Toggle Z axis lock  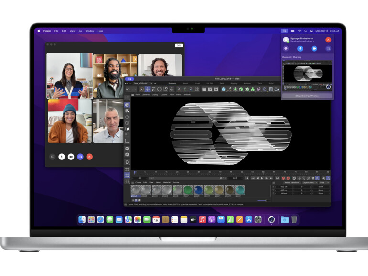191,89
